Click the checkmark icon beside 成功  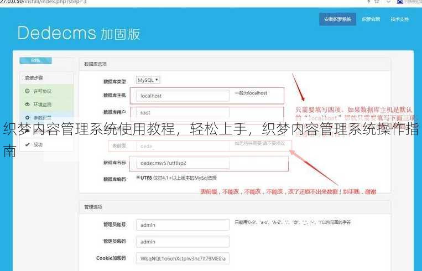(x=27, y=144)
